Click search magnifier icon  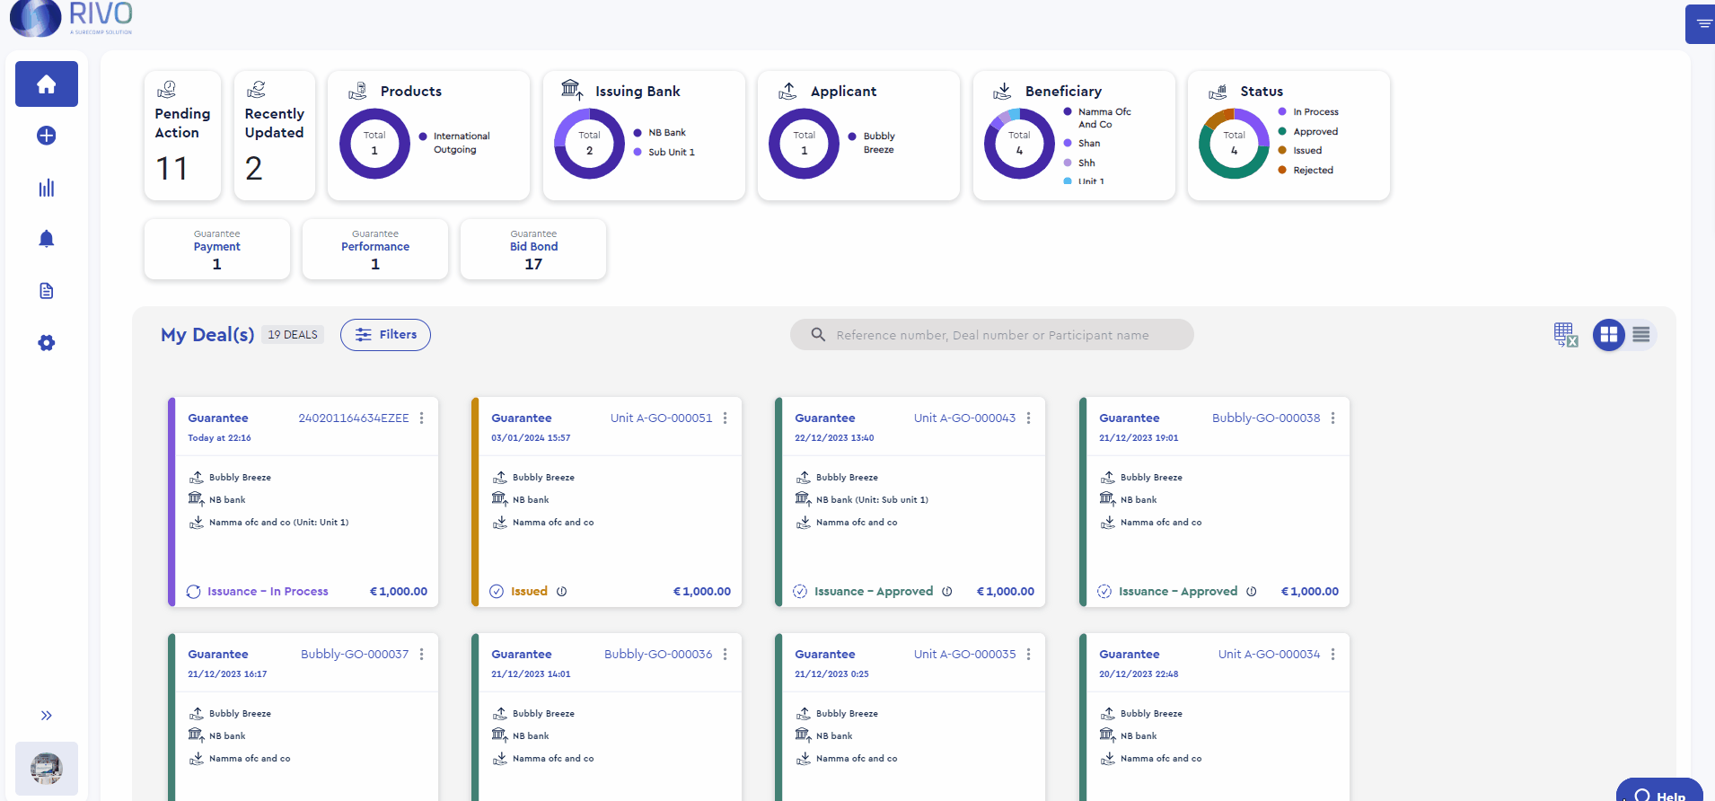coord(818,335)
